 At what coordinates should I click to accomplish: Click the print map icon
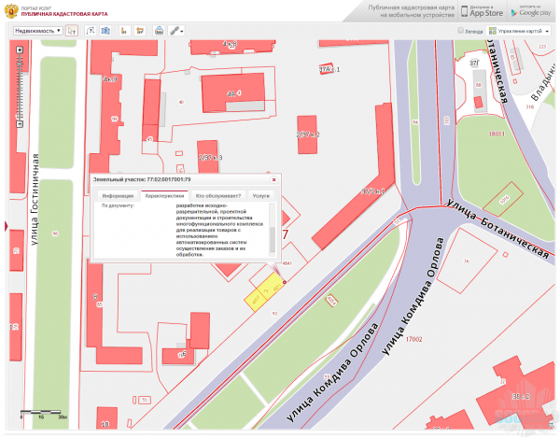pyautogui.click(x=159, y=31)
